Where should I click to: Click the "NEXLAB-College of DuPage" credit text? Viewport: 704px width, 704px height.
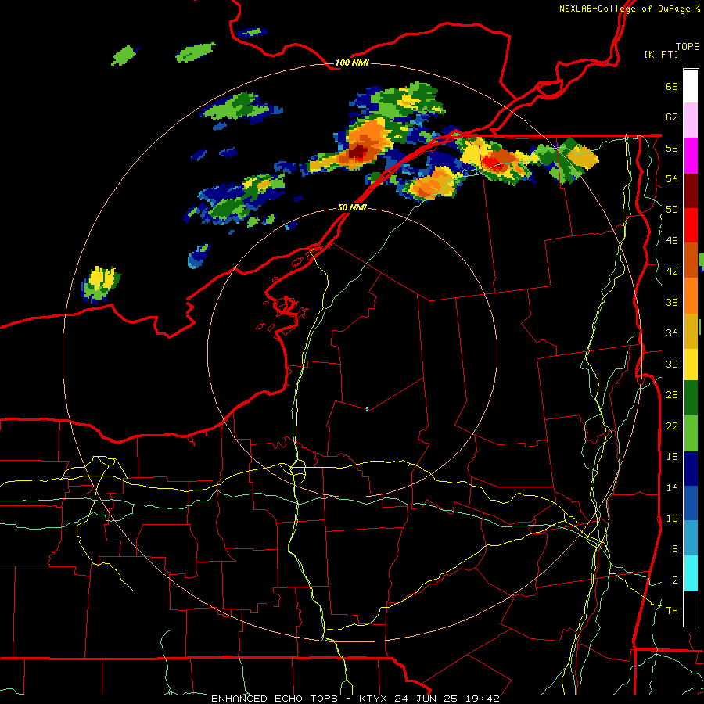coord(624,9)
